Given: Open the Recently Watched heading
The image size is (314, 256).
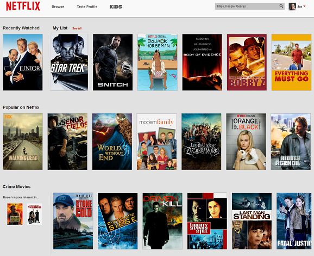Looking at the screenshot, I should pyautogui.click(x=21, y=28).
